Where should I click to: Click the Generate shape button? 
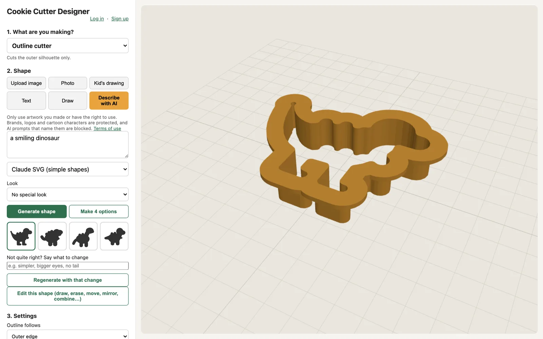(x=37, y=212)
